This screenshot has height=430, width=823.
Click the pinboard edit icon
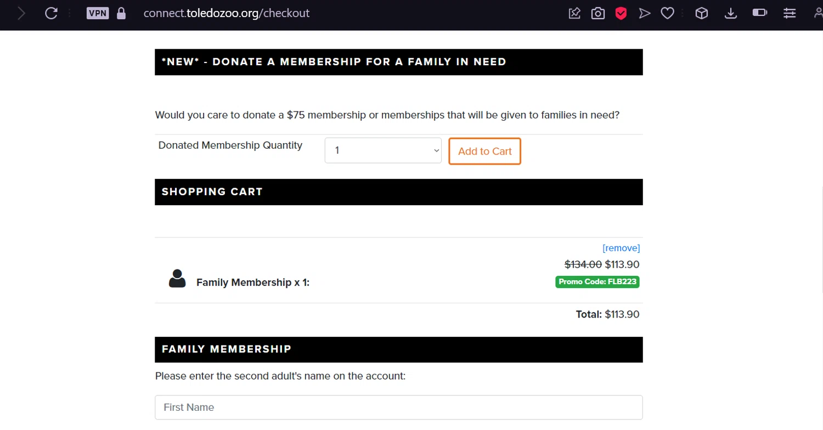574,13
